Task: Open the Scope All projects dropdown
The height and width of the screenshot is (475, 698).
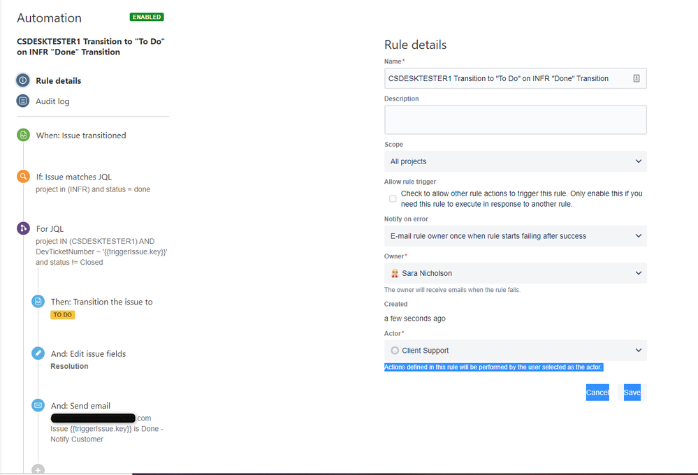Action: 516,161
